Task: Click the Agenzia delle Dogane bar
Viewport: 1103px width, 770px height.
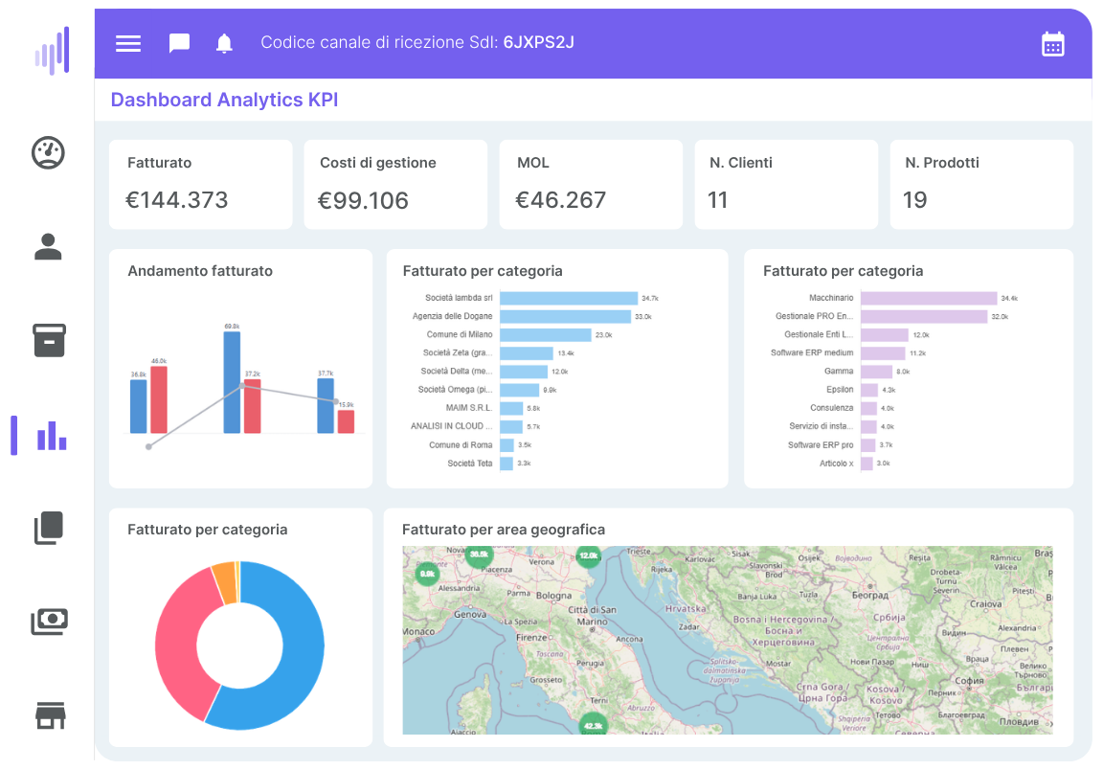Action: click(566, 317)
